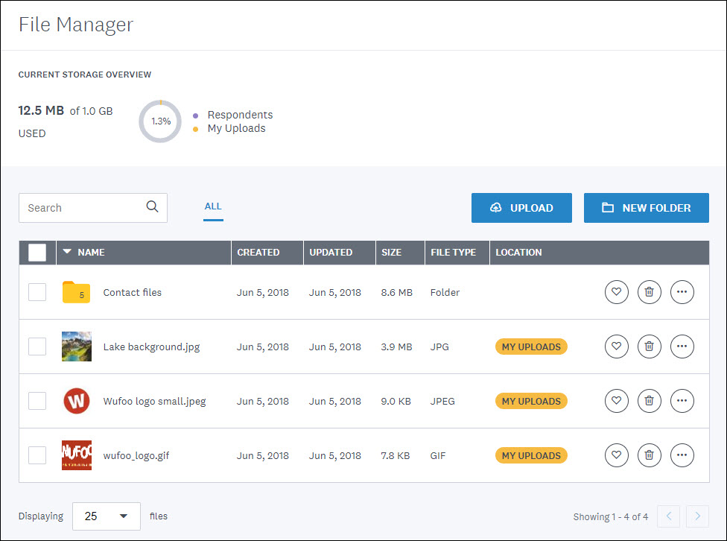Sort files by the SIZE column
This screenshot has height=541, width=727.
tap(392, 253)
